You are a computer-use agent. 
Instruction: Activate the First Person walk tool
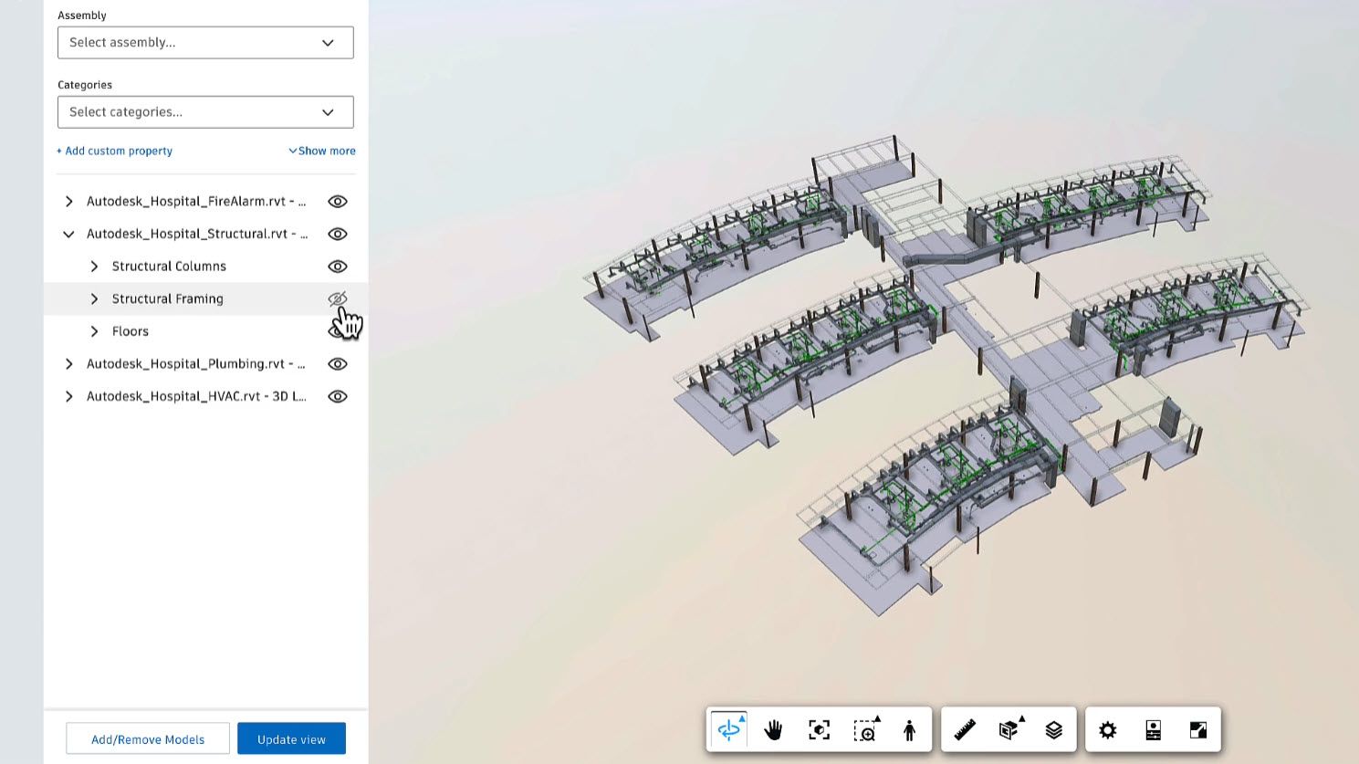click(909, 729)
